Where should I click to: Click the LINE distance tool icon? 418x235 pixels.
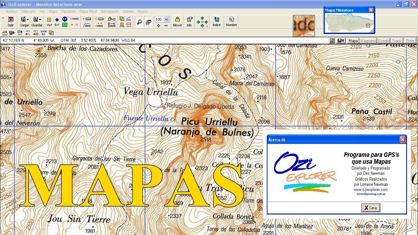pyautogui.click(x=129, y=19)
